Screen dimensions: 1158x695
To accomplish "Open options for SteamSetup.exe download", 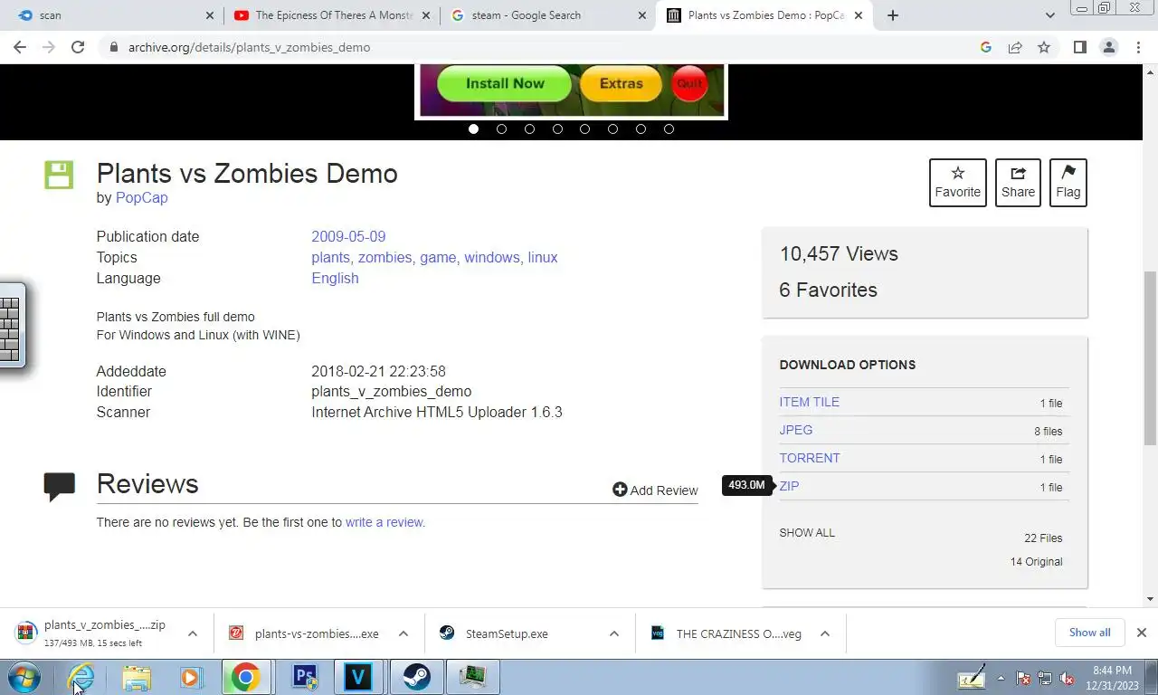I will coord(614,633).
